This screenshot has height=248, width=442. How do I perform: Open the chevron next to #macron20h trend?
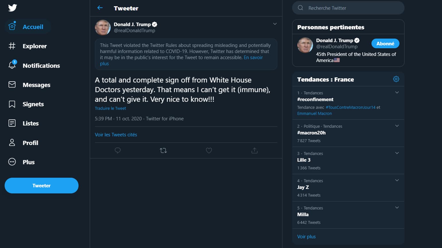(397, 125)
